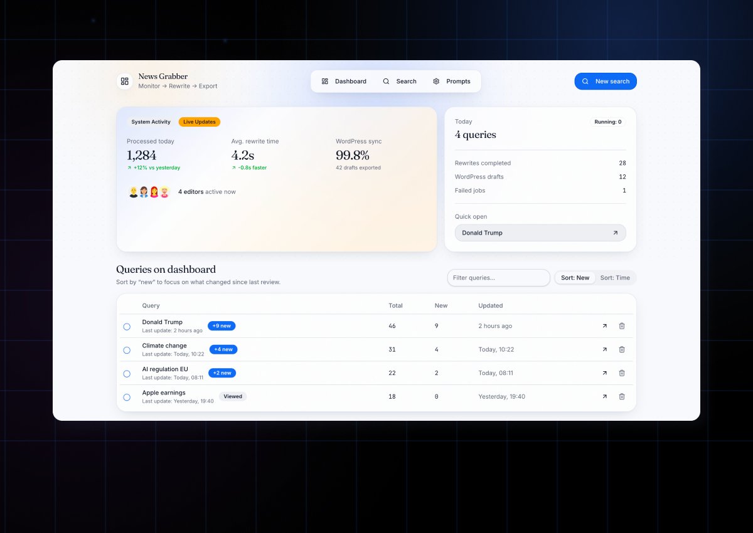Click the Running: 0 status badge
753x533 pixels.
(608, 122)
